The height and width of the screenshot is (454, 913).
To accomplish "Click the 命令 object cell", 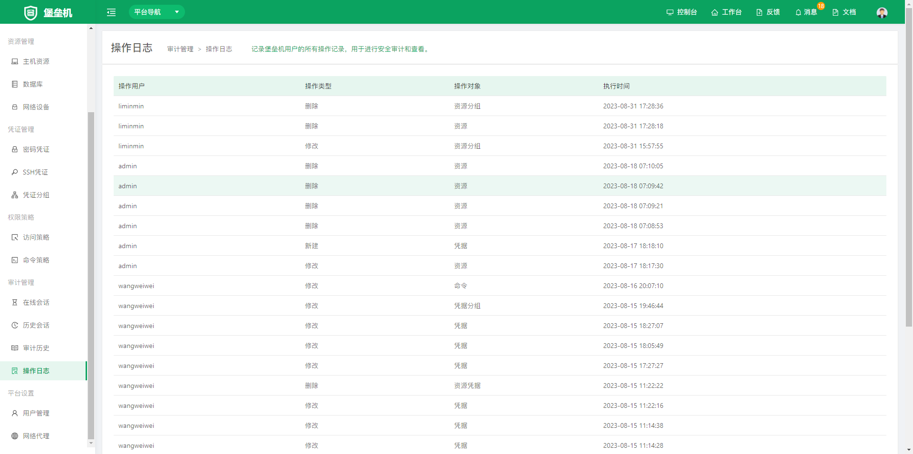I will coord(460,286).
